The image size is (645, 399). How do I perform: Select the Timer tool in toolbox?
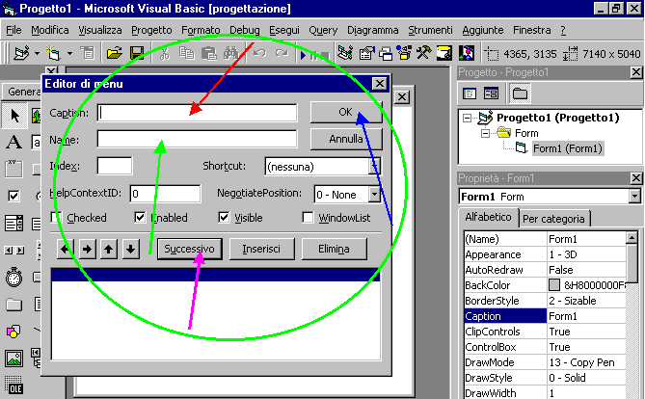point(14,278)
